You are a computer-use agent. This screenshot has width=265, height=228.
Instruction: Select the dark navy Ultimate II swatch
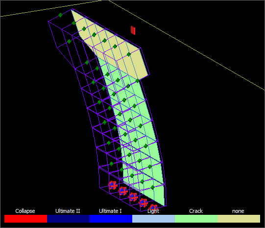click(68, 219)
